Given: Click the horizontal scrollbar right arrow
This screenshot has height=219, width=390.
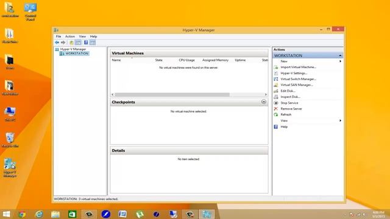Looking at the screenshot, I should pyautogui.click(x=266, y=95).
